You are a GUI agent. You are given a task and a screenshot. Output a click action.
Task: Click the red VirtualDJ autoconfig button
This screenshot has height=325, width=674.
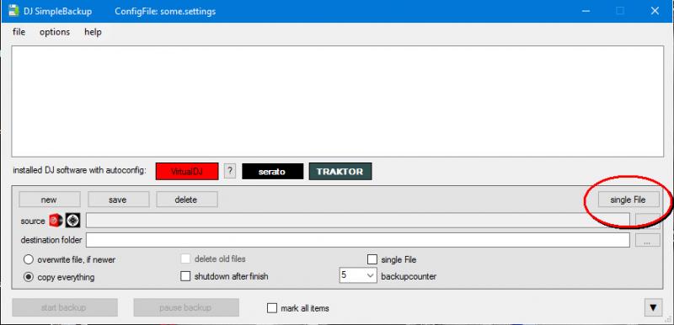click(x=187, y=171)
